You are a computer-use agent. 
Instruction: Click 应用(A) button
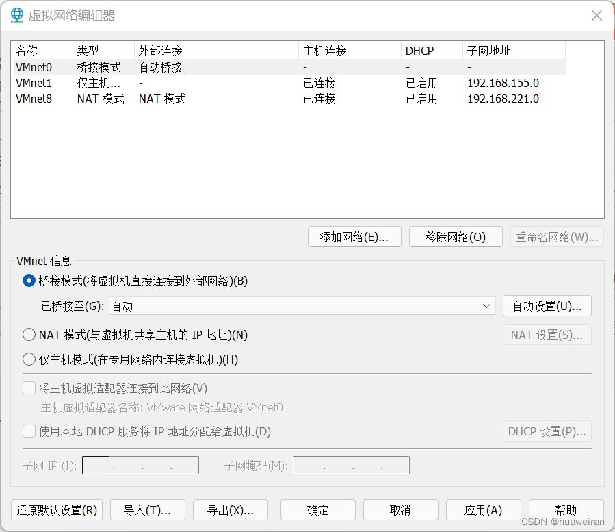(484, 510)
